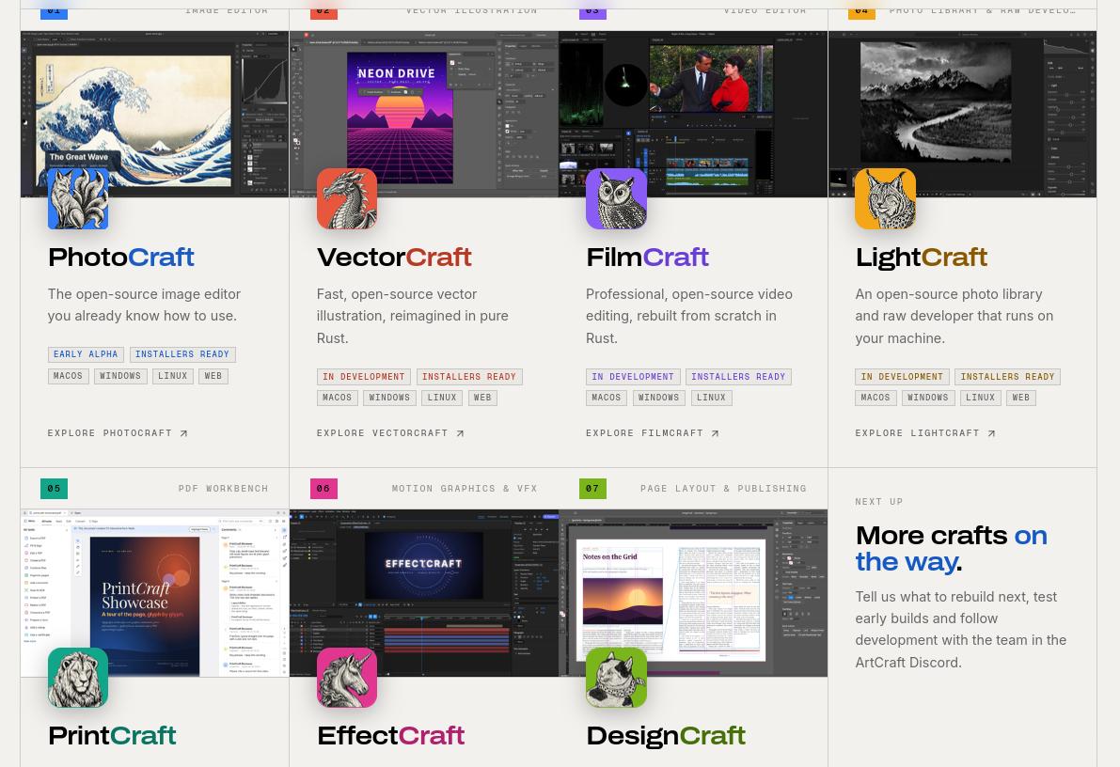Open the Explore FilmCraft link

coord(653,433)
